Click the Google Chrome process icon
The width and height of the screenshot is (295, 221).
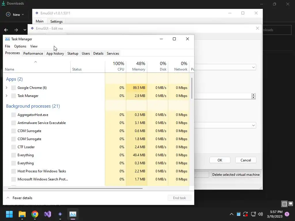tap(14, 88)
